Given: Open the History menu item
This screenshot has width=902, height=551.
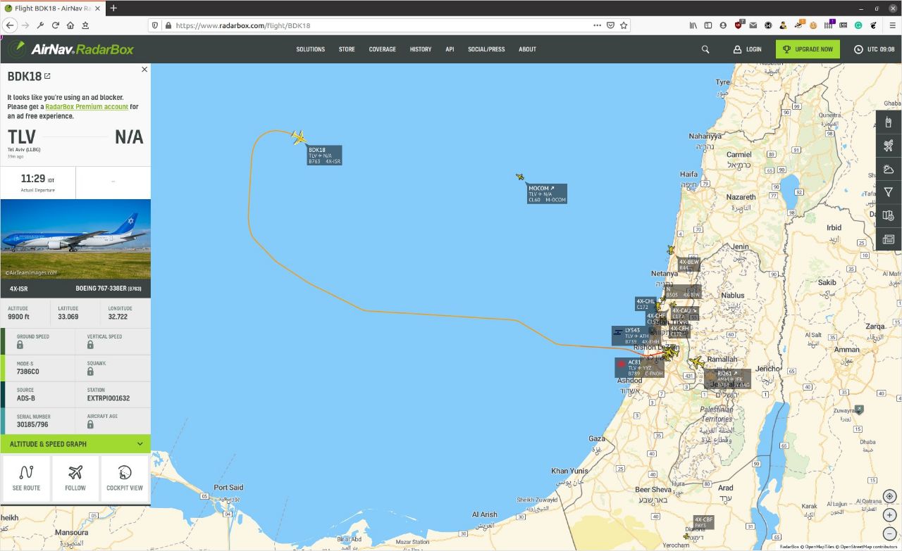Looking at the screenshot, I should (421, 49).
